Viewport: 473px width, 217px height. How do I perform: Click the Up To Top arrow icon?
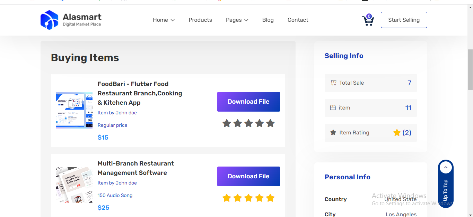(446, 168)
